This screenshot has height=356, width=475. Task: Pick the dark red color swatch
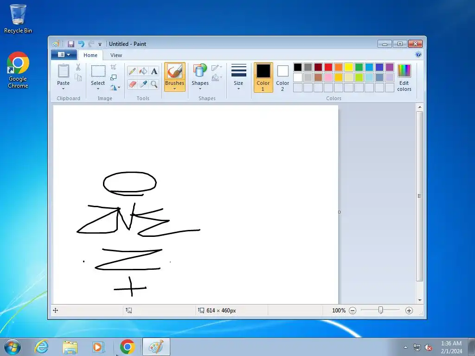click(318, 67)
